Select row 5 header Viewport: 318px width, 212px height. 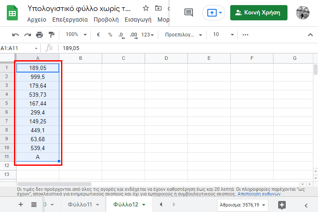tap(7, 103)
